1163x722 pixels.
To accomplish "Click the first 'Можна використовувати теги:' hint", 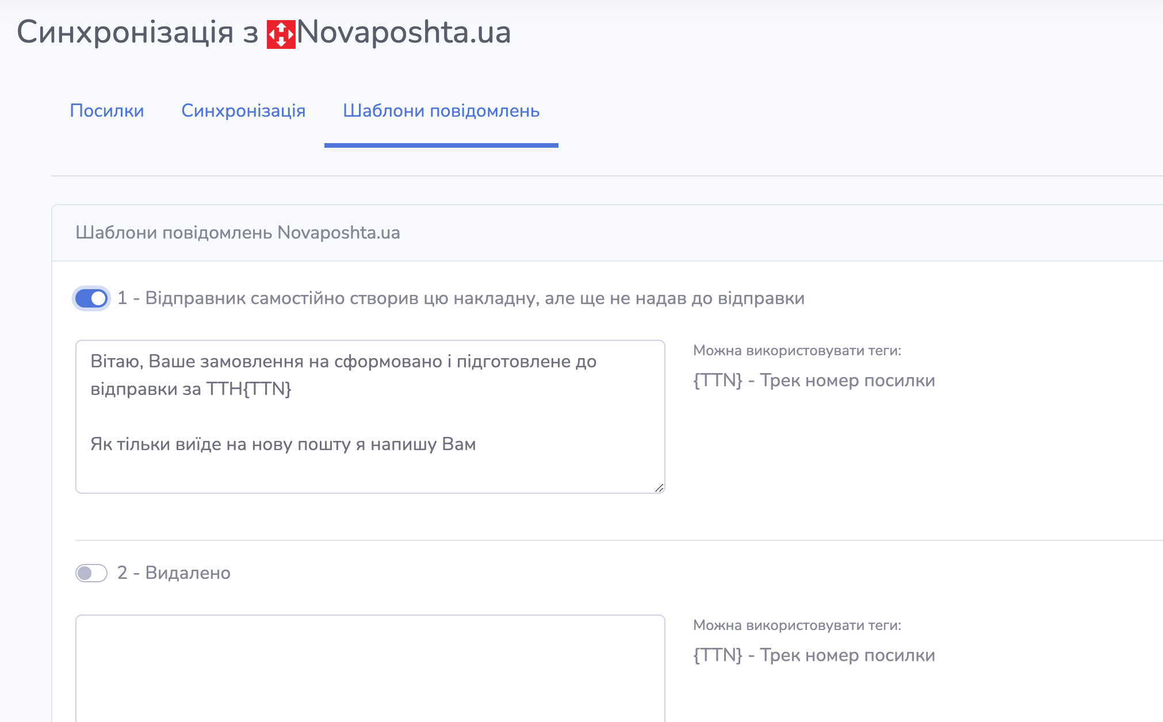I will [x=797, y=351].
